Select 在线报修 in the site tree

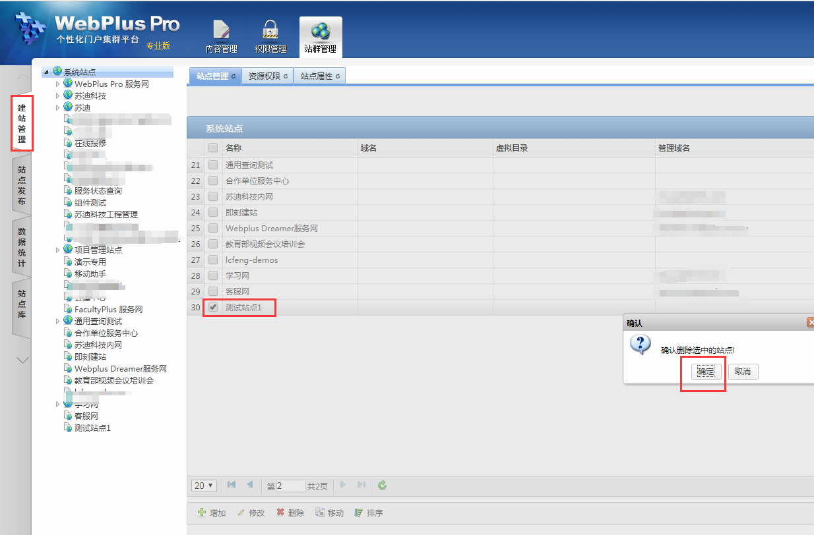90,144
